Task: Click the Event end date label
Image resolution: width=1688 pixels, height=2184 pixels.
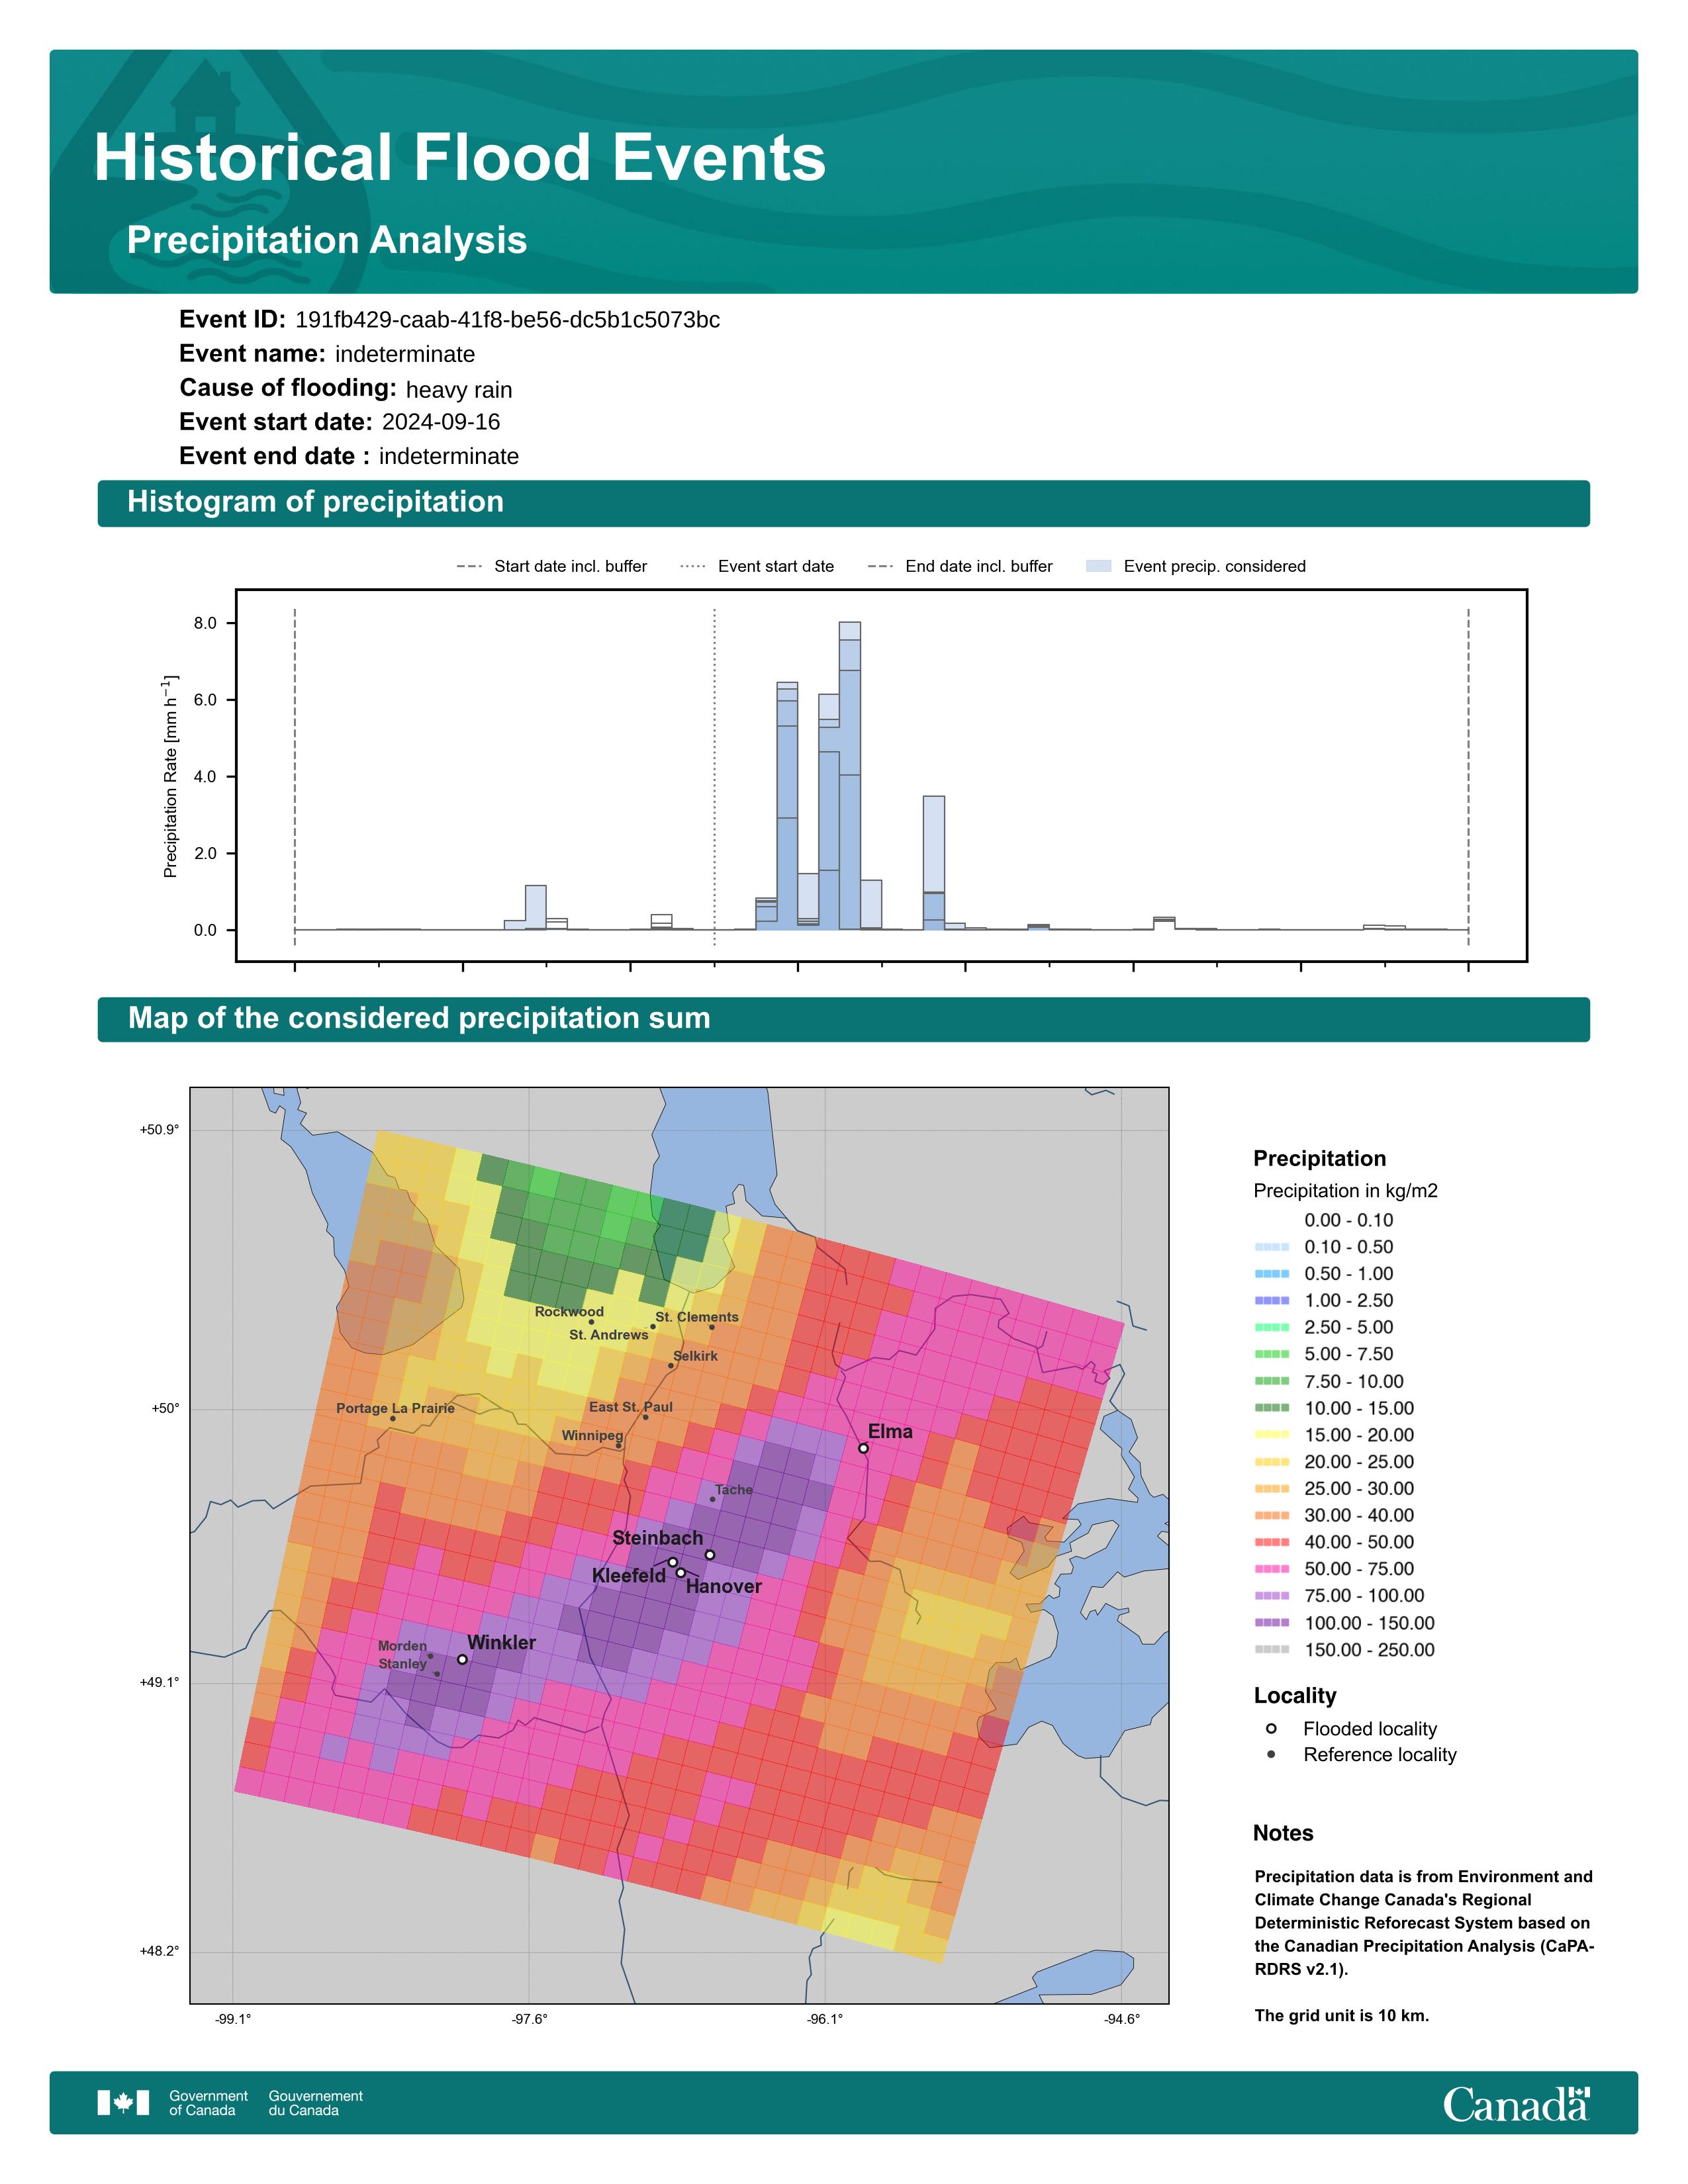Action: 274,456
